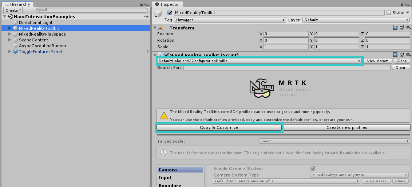412x187 pixels.
Task: Collapse Mixed Reality Toolkit script component
Action: point(155,54)
